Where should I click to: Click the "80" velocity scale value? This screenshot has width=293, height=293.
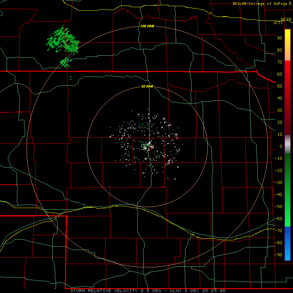click(280, 50)
